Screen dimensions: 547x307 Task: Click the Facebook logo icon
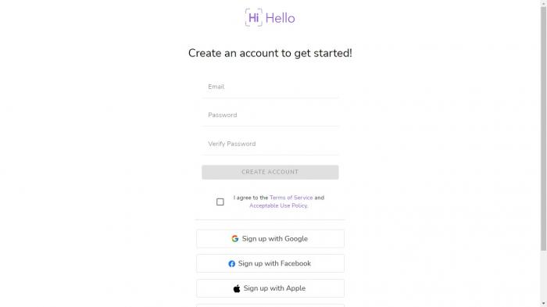[231, 264]
